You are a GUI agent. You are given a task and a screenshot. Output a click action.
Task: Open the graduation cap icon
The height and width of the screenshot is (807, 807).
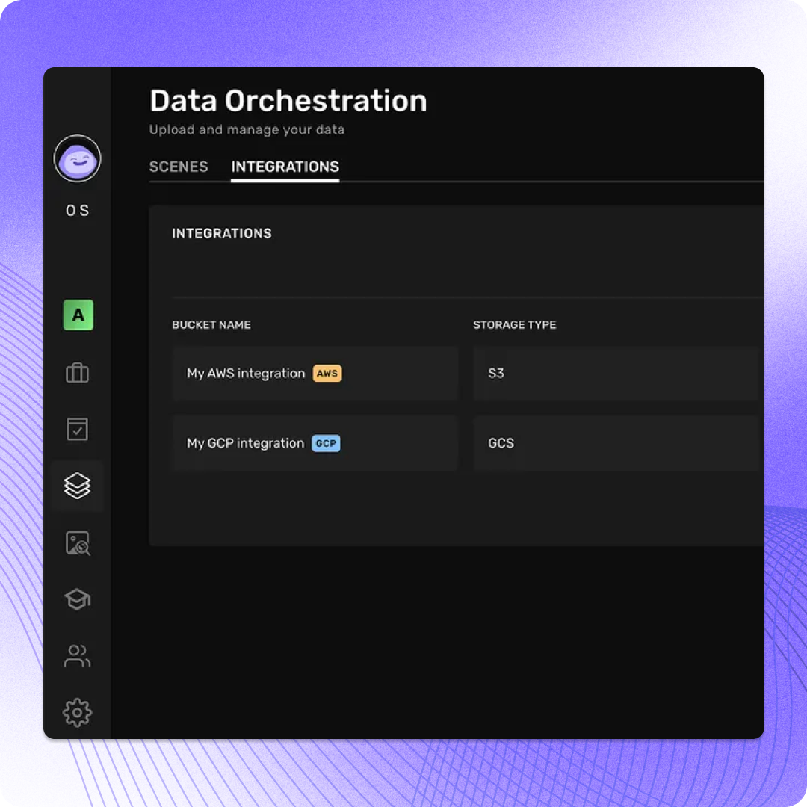click(77, 599)
